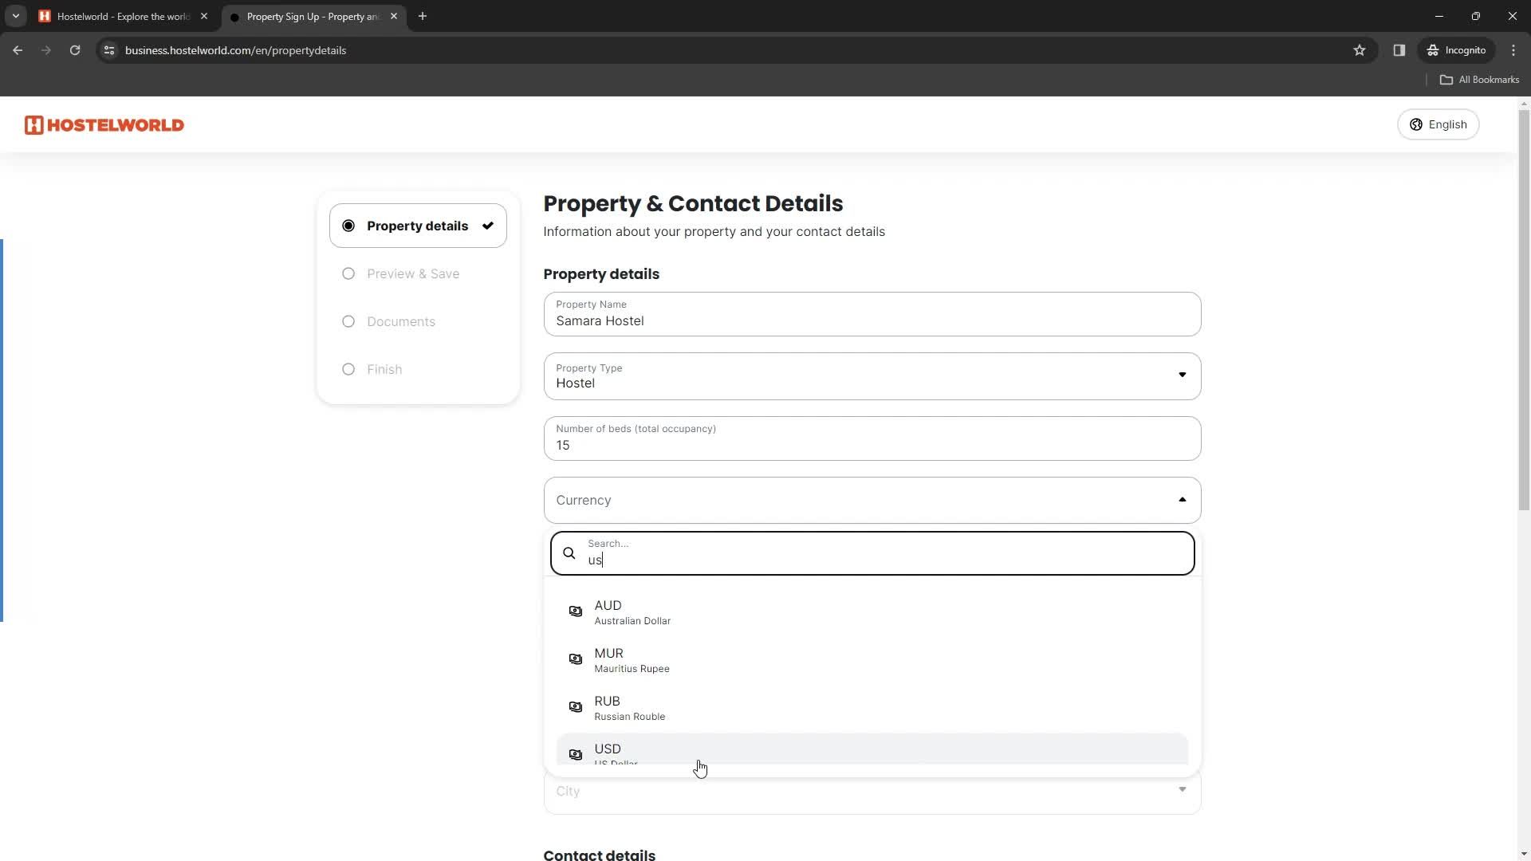The image size is (1531, 861).
Task: Click the Hostelworld logo
Action: (x=104, y=125)
